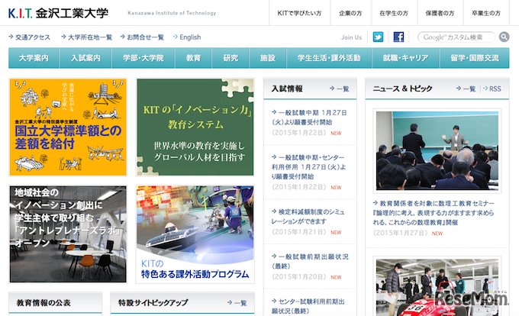Open the 特色ある課外活動プログラム banner

tap(195, 234)
